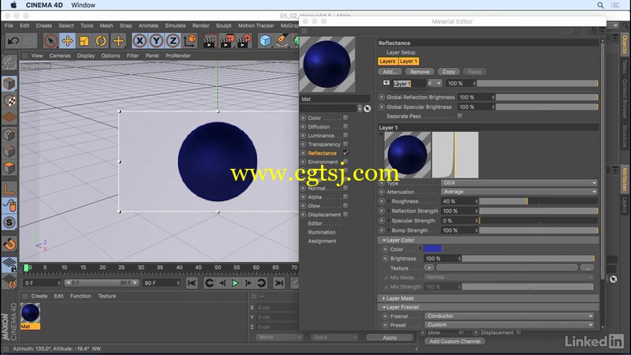Expand the Layer Mask section
The width and height of the screenshot is (631, 355).
pyautogui.click(x=384, y=298)
